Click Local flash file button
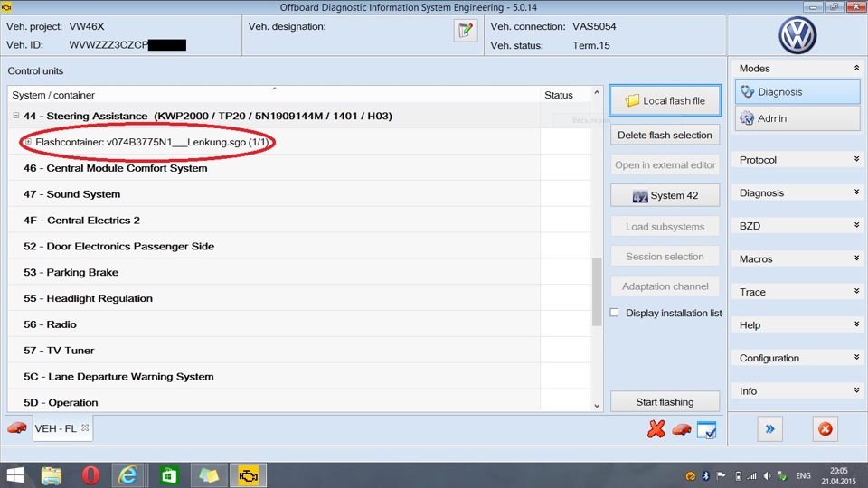 pos(665,100)
